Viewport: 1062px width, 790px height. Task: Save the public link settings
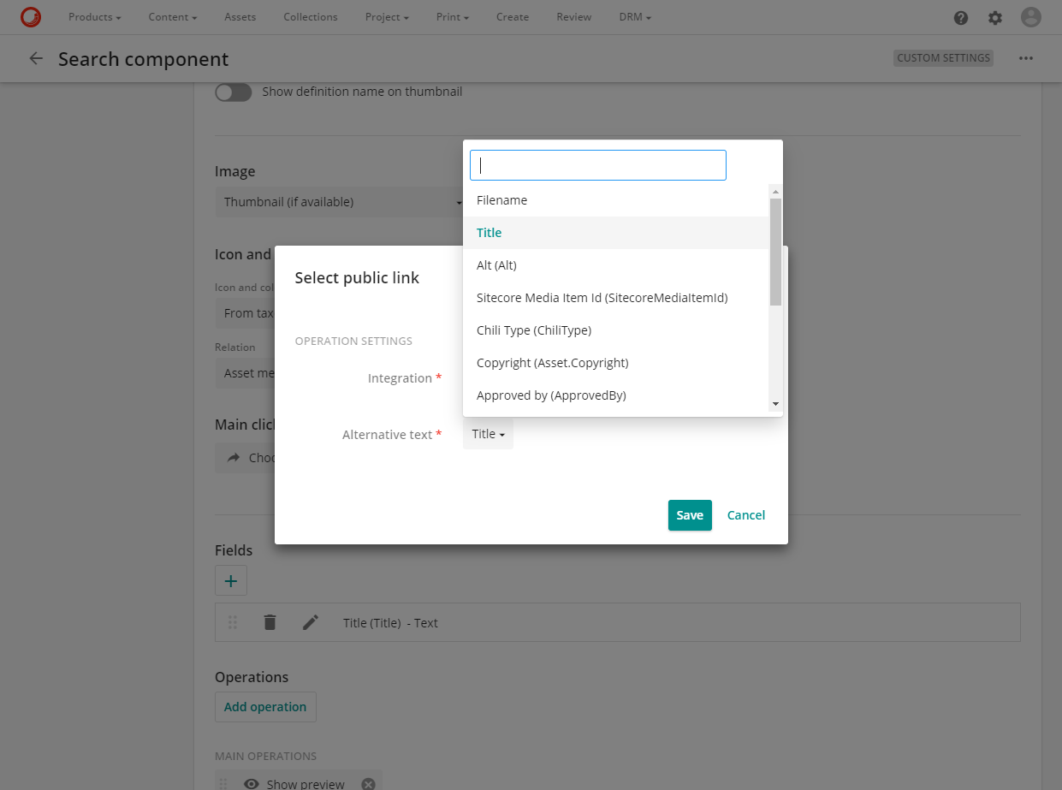coord(690,514)
